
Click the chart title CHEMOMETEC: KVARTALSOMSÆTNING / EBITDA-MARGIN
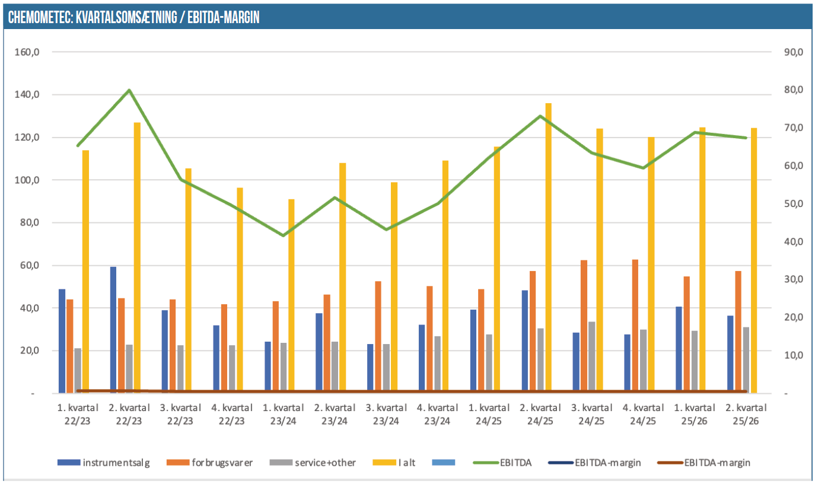coord(133,18)
